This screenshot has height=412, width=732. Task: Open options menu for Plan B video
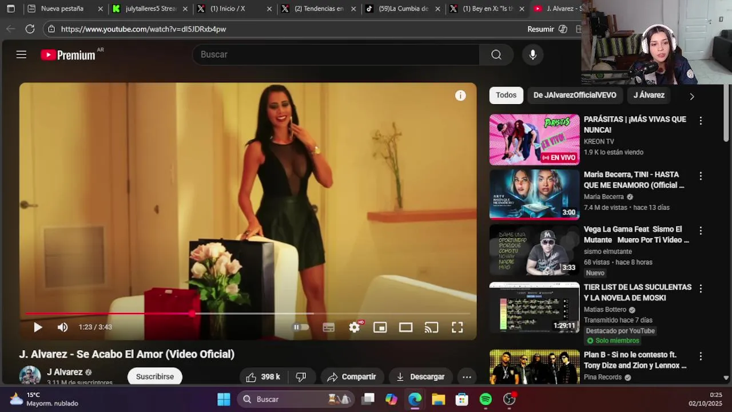[701, 356]
